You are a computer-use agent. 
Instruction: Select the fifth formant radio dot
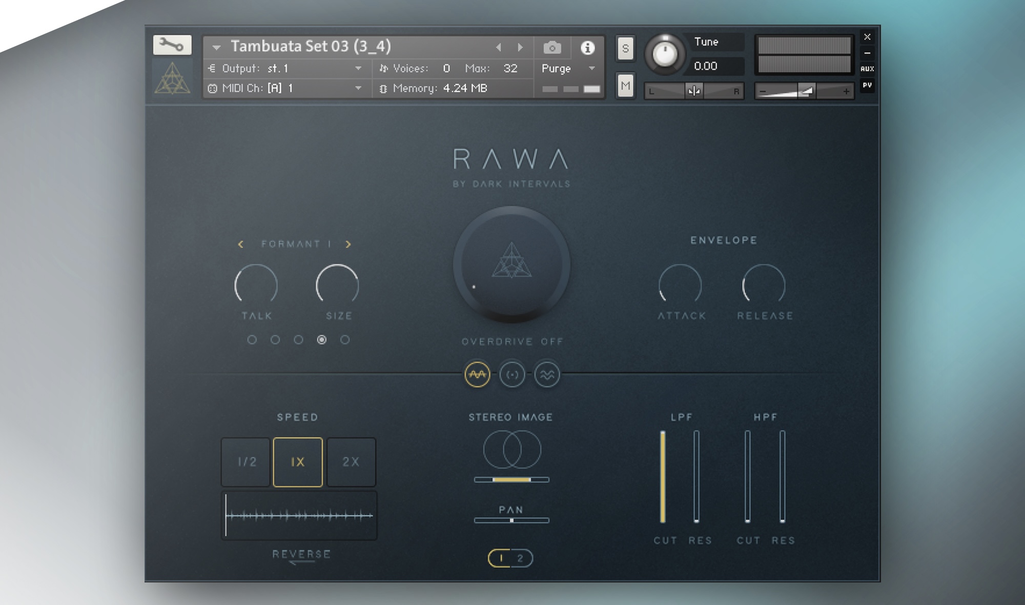click(x=345, y=339)
